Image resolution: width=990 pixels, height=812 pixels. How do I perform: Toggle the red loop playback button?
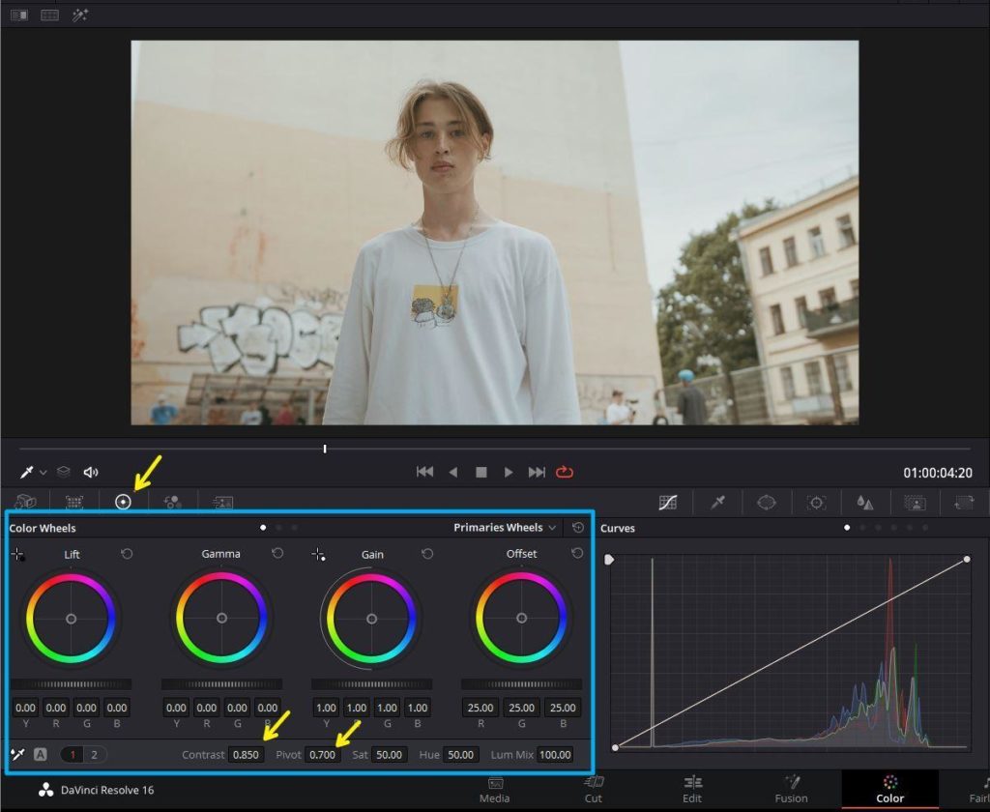[x=565, y=472]
